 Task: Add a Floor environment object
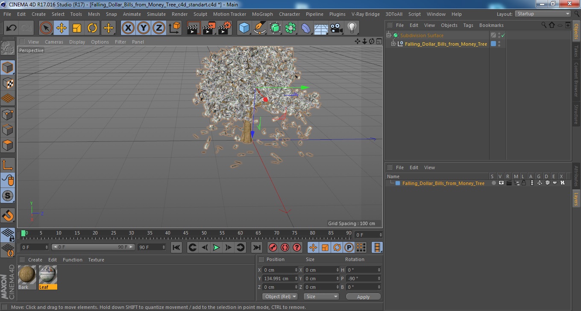click(321, 28)
